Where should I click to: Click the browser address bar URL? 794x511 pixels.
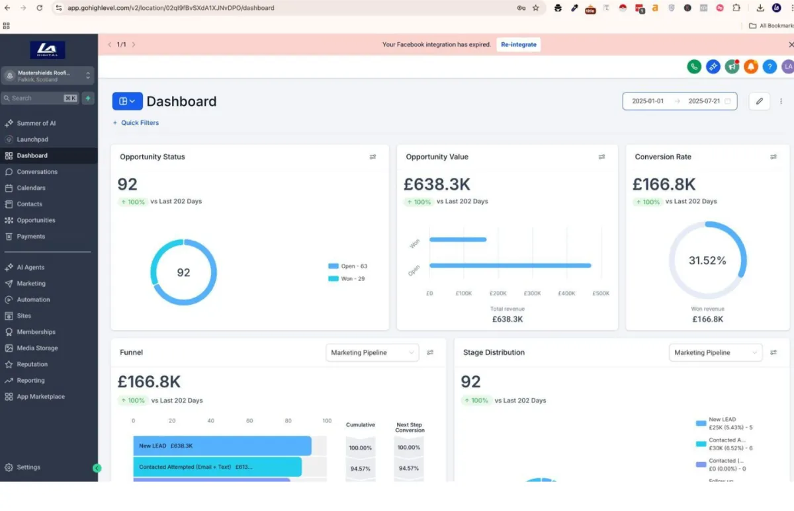171,8
